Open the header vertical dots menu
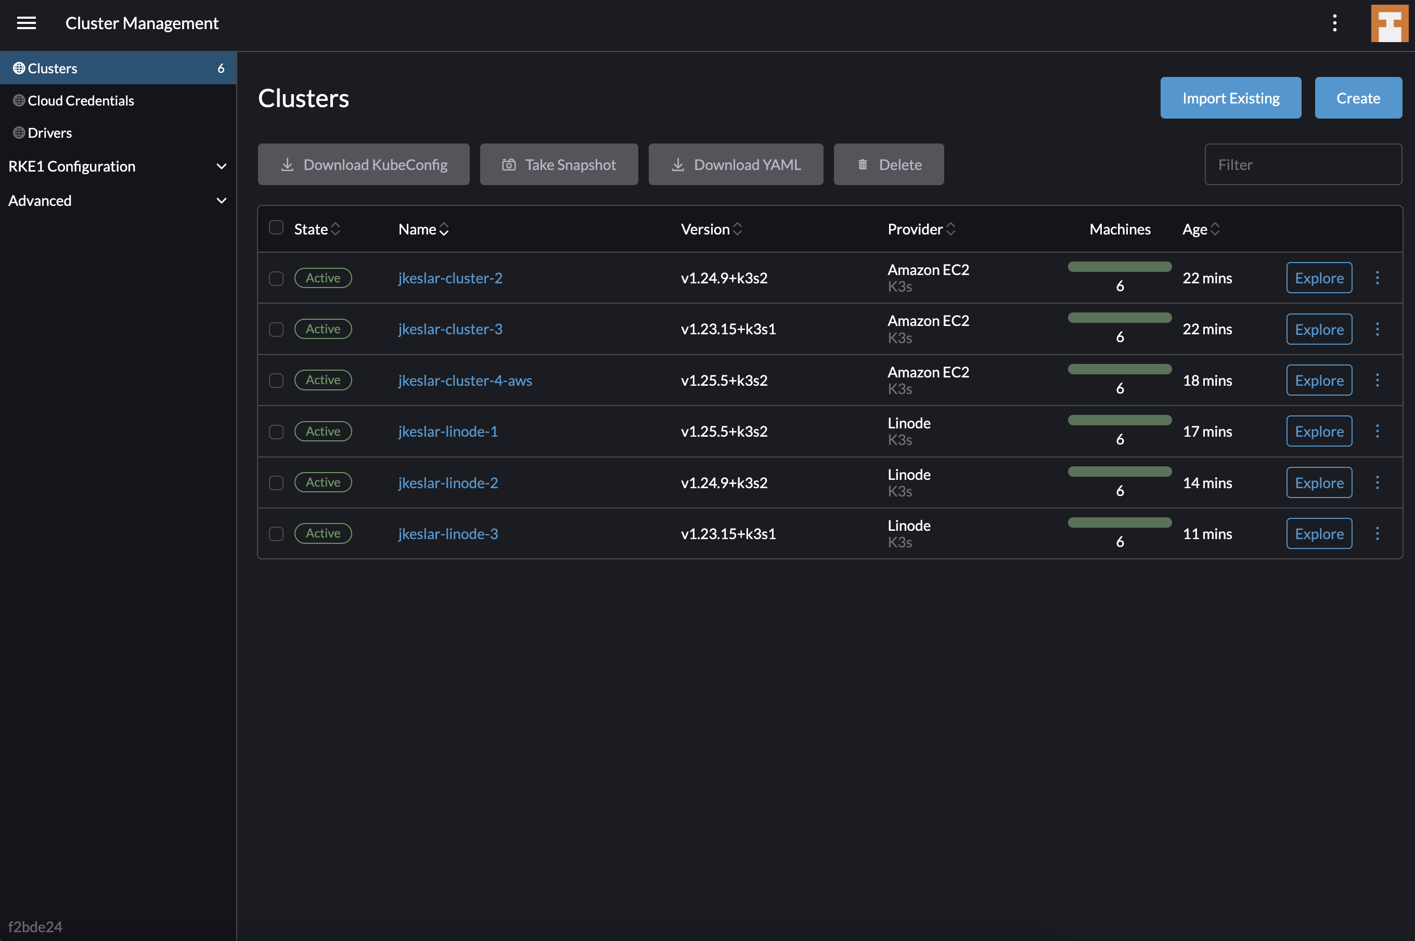 click(x=1334, y=23)
